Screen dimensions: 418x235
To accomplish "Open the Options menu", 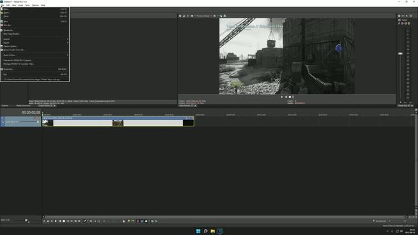I will pyautogui.click(x=35, y=5).
